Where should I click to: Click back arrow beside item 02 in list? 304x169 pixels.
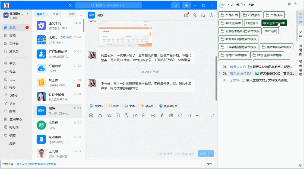point(220,73)
